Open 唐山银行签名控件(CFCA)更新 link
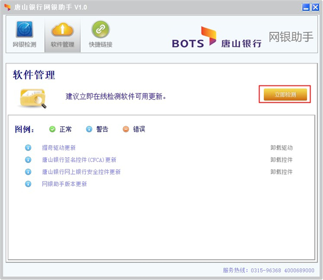The height and width of the screenshot is (280, 323). tap(79, 160)
